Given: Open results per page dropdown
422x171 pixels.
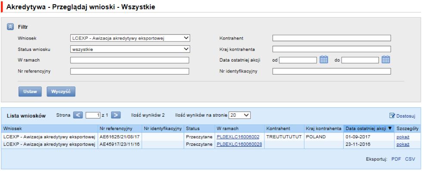Looking at the screenshot, I should pos(239,115).
